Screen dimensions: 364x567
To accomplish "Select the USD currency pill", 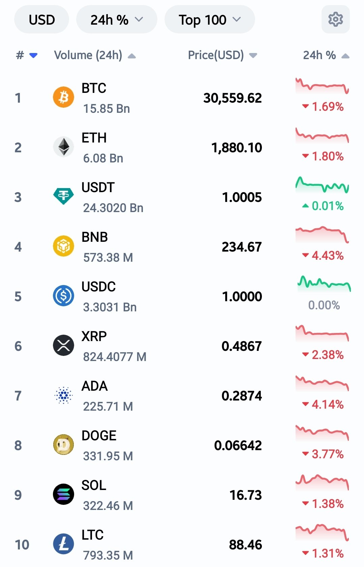I will pos(42,20).
